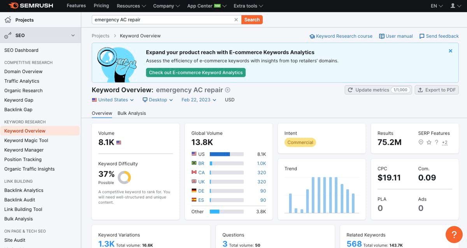Click the SERP Features location pin icon
This screenshot has width=467, height=248.
coord(421,142)
